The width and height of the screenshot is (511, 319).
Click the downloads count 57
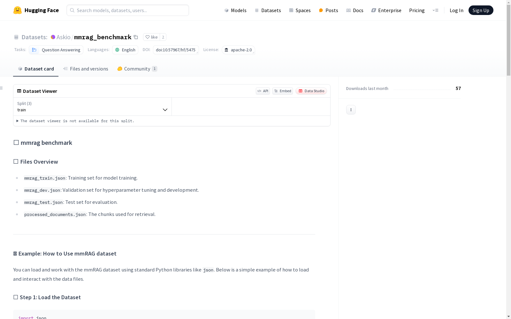[458, 88]
